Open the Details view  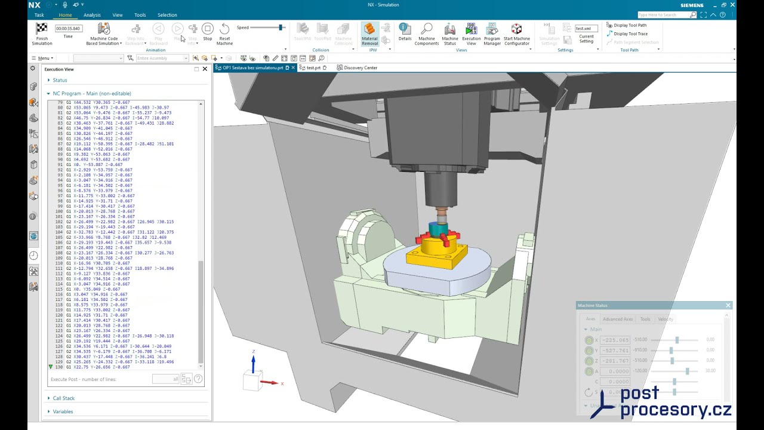coord(405,32)
